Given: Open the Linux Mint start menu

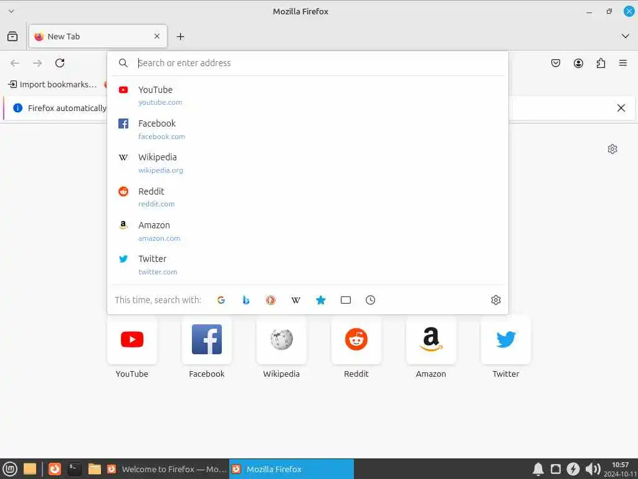Looking at the screenshot, I should (10, 469).
